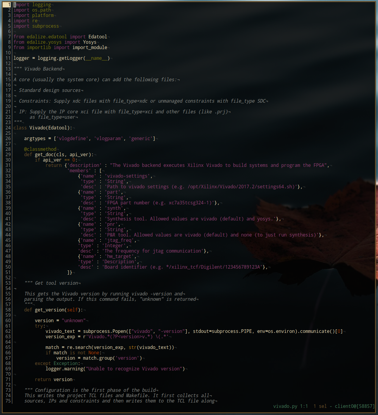Click 'get_doc' in the method definition
Screen dimensions: 378x415
pos(44,154)
